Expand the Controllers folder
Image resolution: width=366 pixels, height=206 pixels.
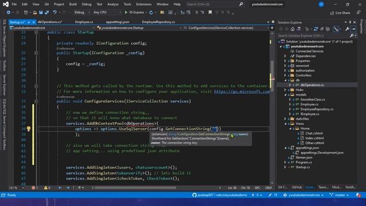click(285, 75)
